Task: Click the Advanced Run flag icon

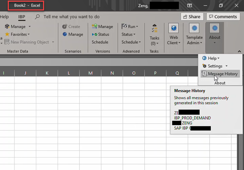Action: click(x=124, y=26)
